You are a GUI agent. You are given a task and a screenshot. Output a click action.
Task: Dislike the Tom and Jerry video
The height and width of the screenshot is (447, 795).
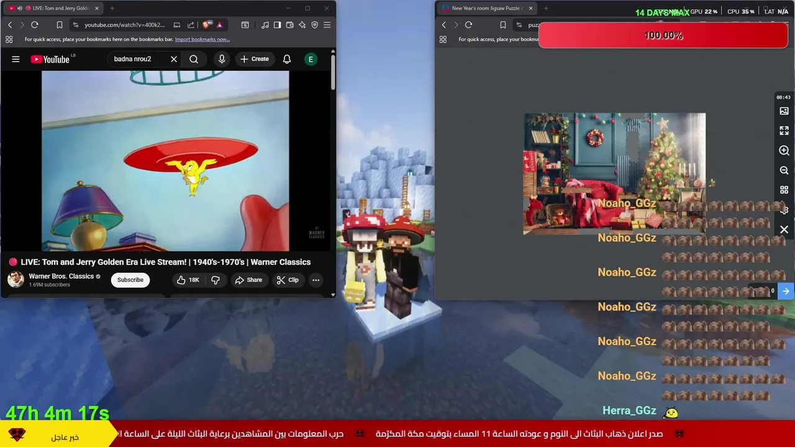coord(216,280)
